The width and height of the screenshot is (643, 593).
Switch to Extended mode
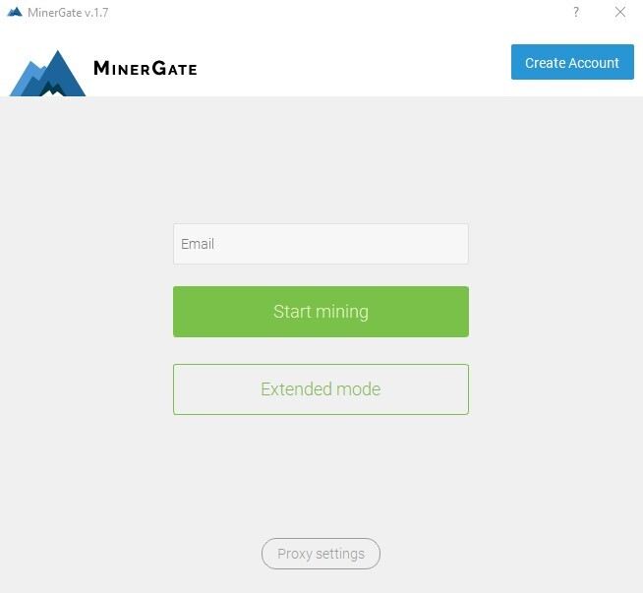click(x=321, y=389)
